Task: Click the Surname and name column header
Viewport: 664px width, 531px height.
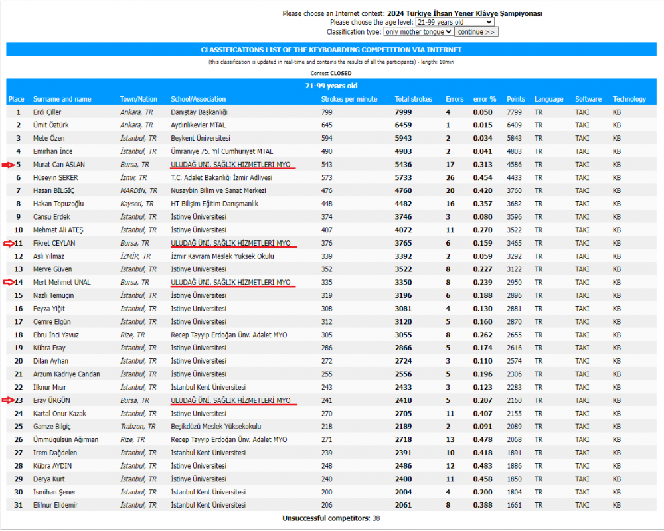Action: (x=62, y=99)
